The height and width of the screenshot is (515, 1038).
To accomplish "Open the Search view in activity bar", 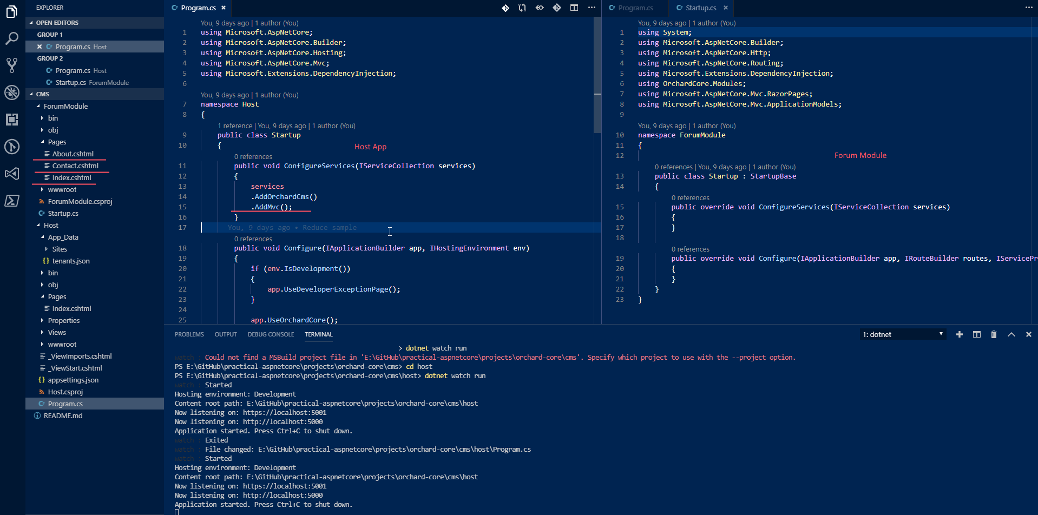I will pos(12,38).
